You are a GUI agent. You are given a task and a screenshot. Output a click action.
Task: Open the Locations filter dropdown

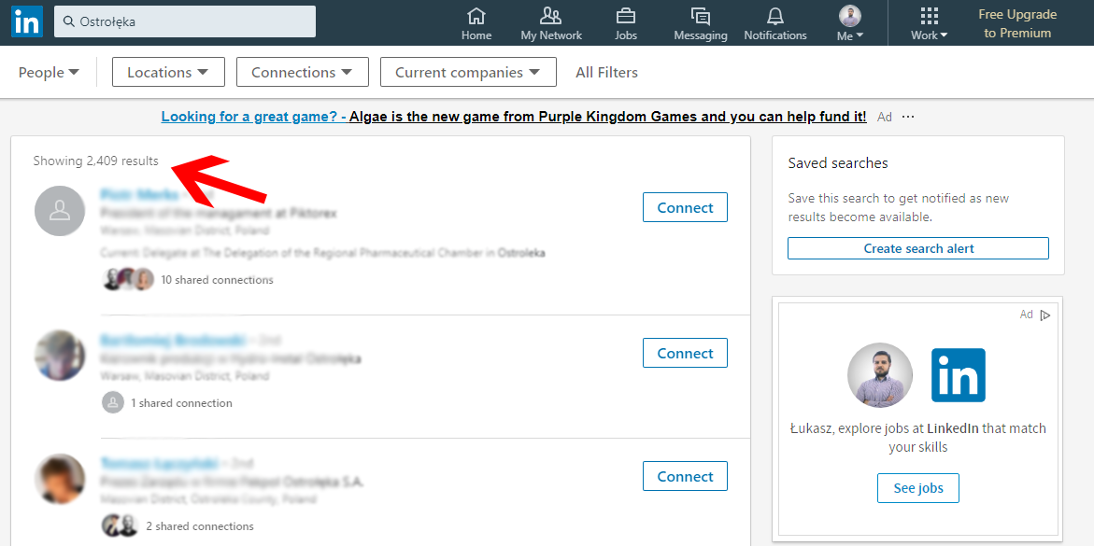tap(168, 72)
